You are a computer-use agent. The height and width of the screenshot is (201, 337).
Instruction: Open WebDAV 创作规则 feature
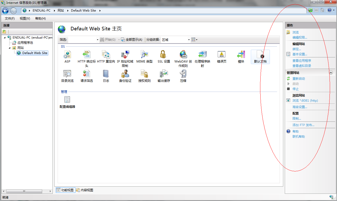coord(183,59)
